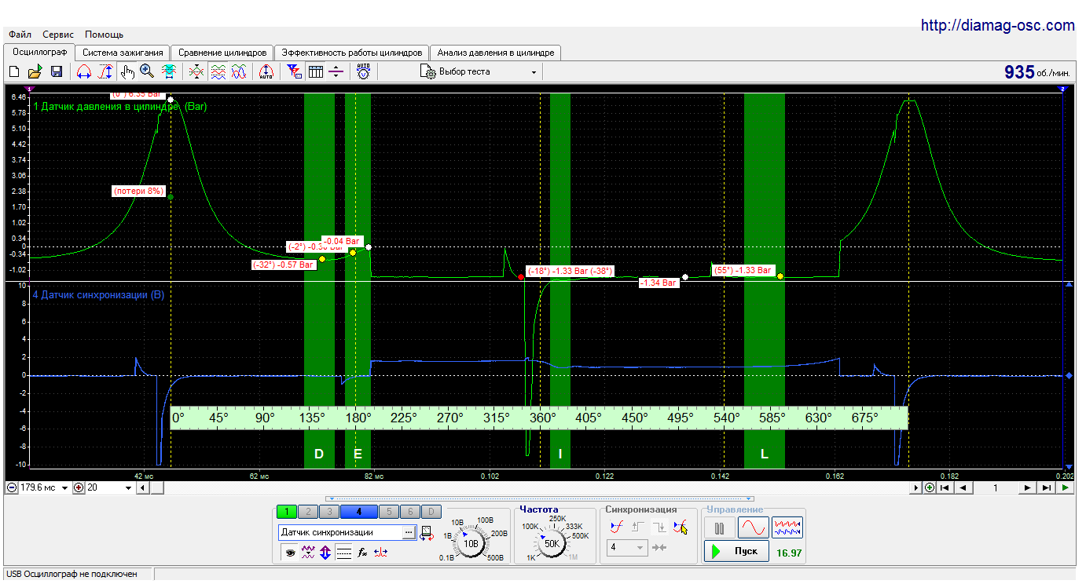
Task: Click the stacked waveforms display icon
Action: (x=218, y=71)
